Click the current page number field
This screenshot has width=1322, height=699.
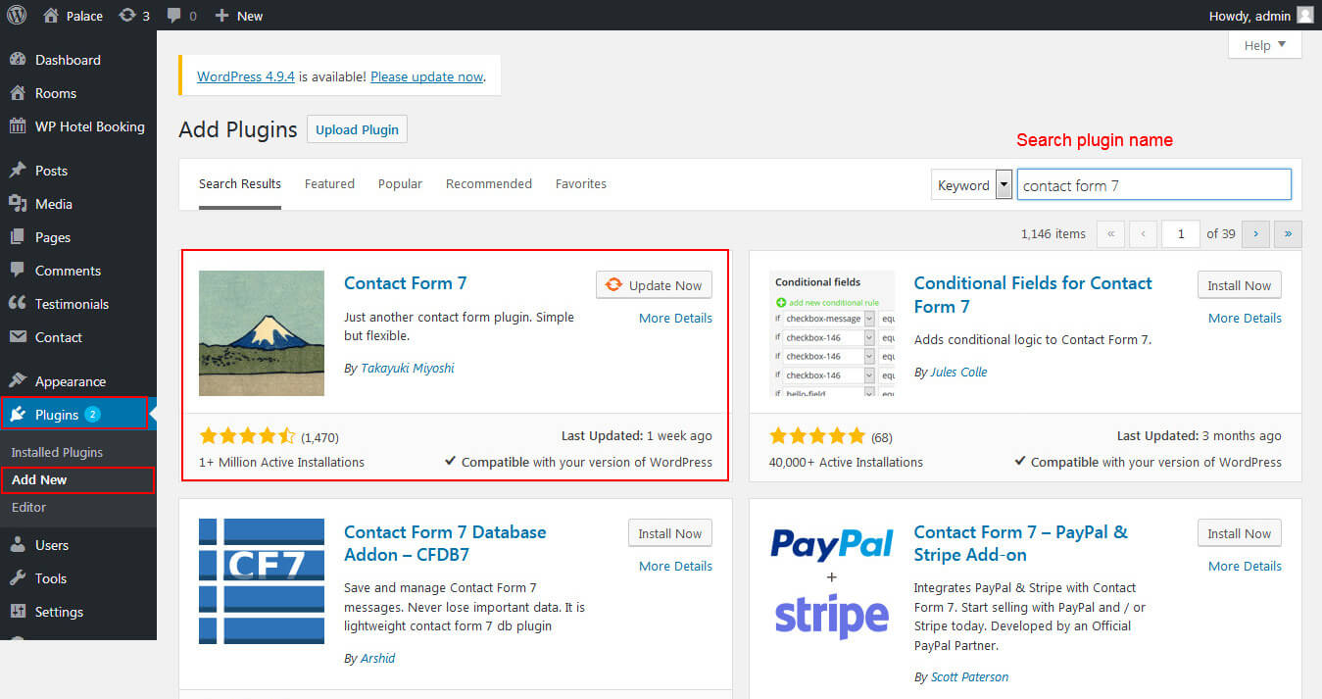[x=1181, y=234]
